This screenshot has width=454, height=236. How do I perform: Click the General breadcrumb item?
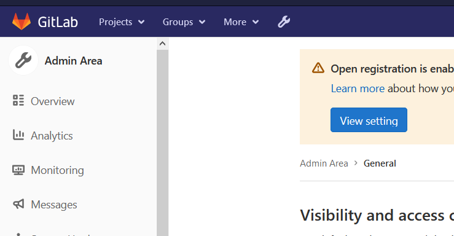tap(380, 163)
